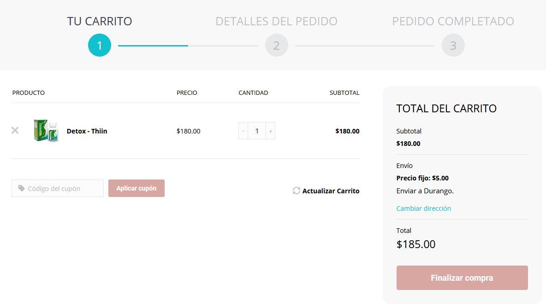Open the PEDIDO COMPLETADO step

453,21
